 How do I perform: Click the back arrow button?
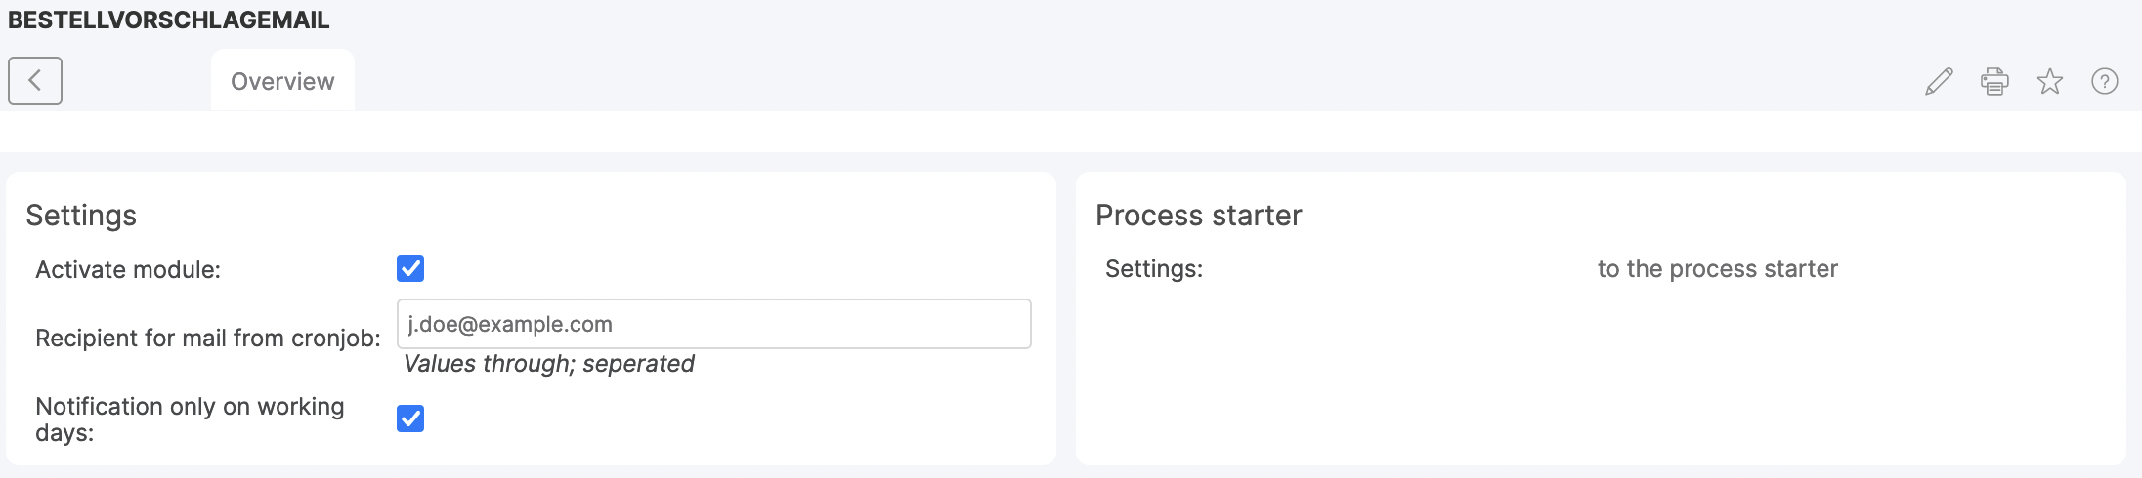click(35, 80)
